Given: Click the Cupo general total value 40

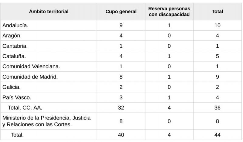Looking at the screenshot, I should pos(121,135).
